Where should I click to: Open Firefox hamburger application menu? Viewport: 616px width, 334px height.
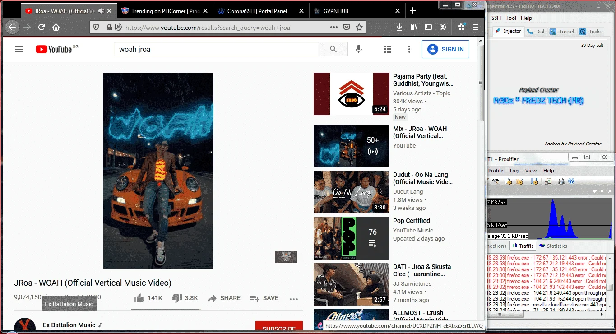click(476, 28)
